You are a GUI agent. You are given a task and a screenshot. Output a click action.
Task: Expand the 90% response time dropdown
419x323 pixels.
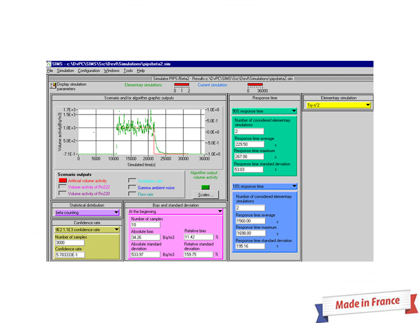tap(294, 111)
